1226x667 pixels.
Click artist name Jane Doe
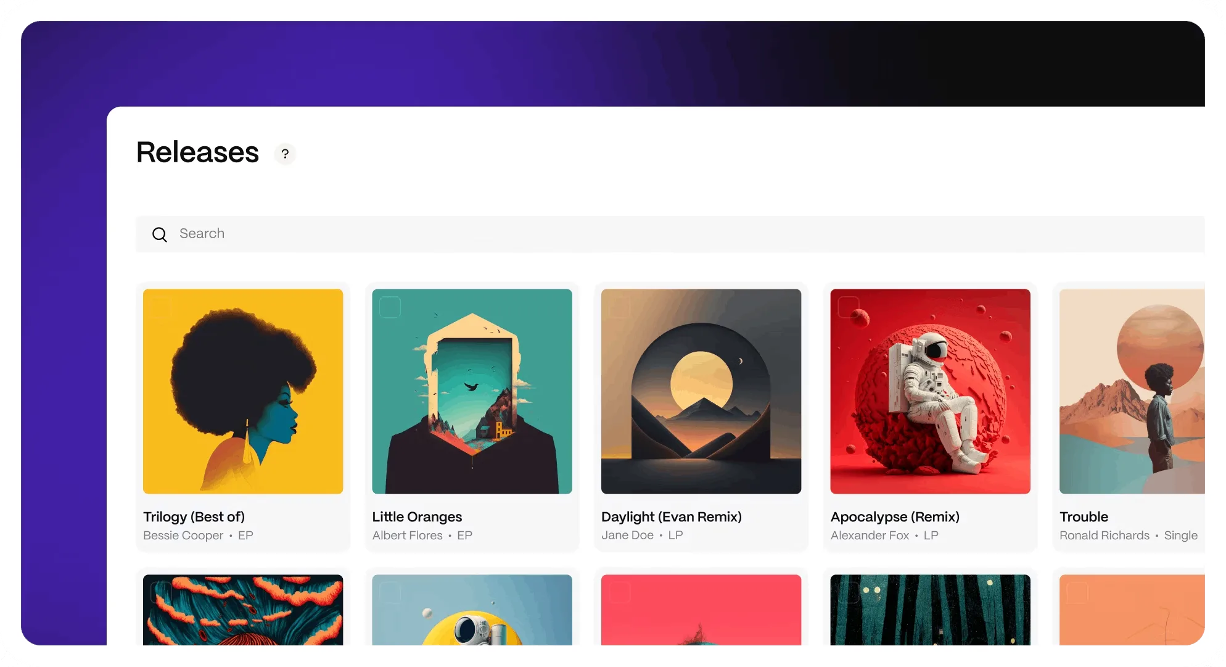click(x=628, y=536)
